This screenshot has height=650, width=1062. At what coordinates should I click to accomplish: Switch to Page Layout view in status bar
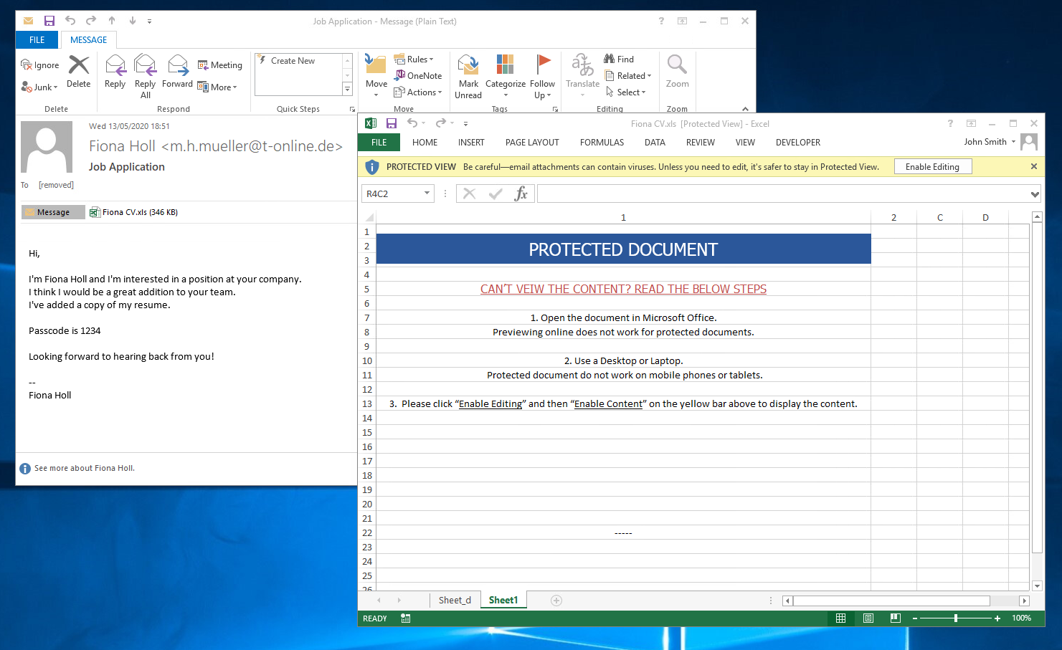pos(868,618)
